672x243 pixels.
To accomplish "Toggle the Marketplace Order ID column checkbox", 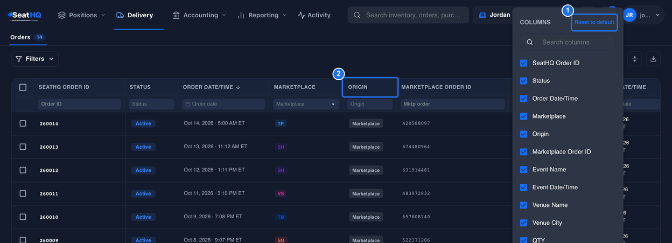I will point(523,152).
